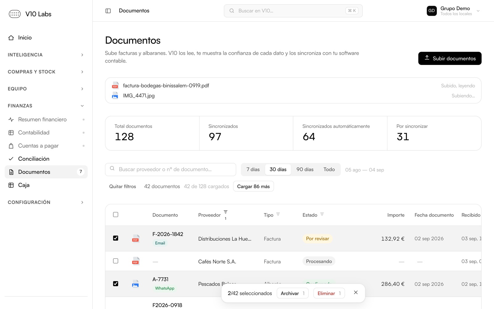Archive selected documents with Archivar
Viewport: 494px width, 309px height.
coord(293,293)
